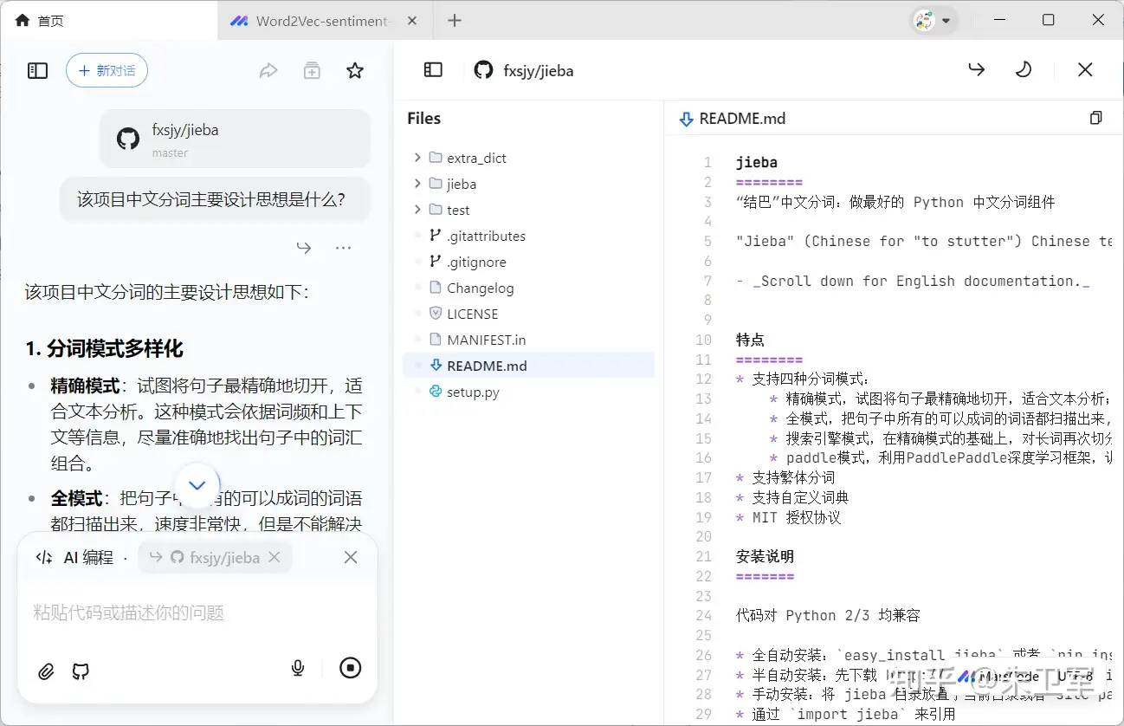Click the scroll-to-bottom chevron button

pyautogui.click(x=197, y=485)
